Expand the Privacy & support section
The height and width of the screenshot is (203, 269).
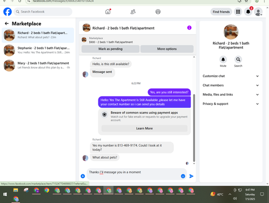pos(231,104)
